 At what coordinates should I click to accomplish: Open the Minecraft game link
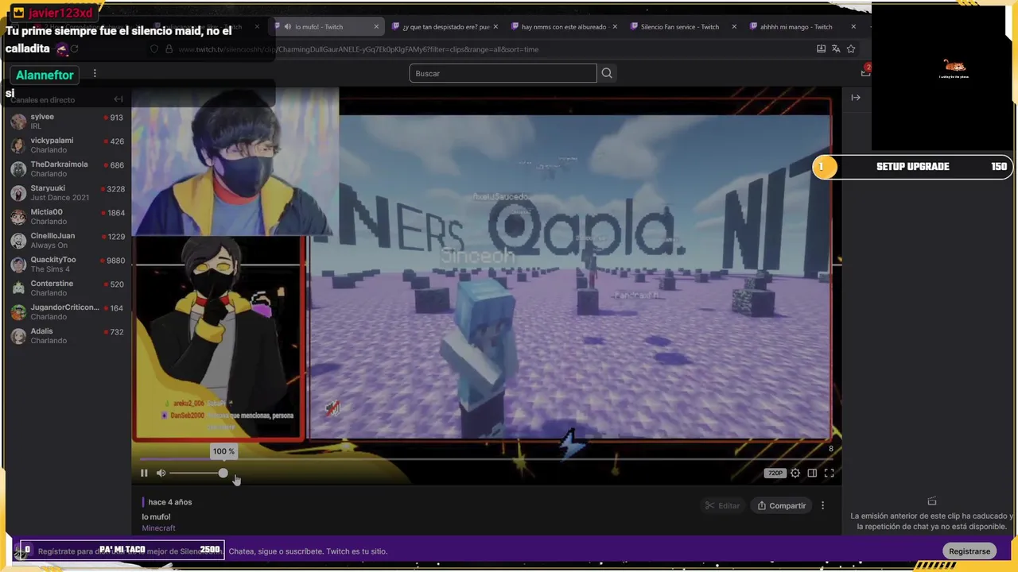coord(158,528)
